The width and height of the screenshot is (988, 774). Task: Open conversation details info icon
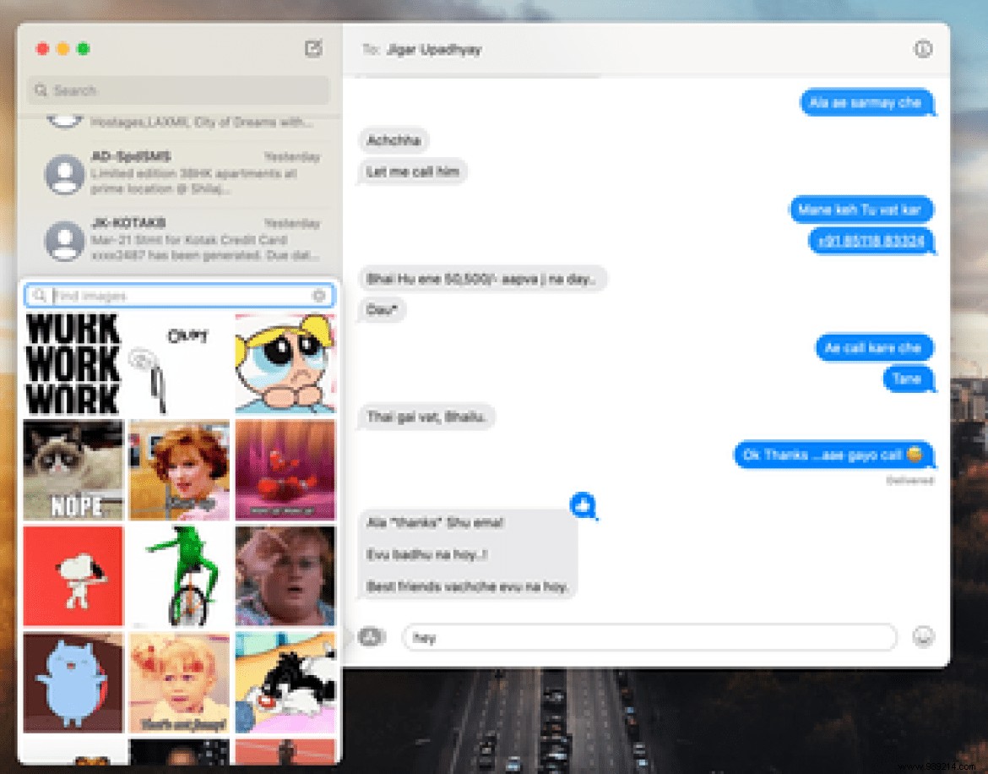coord(923,49)
